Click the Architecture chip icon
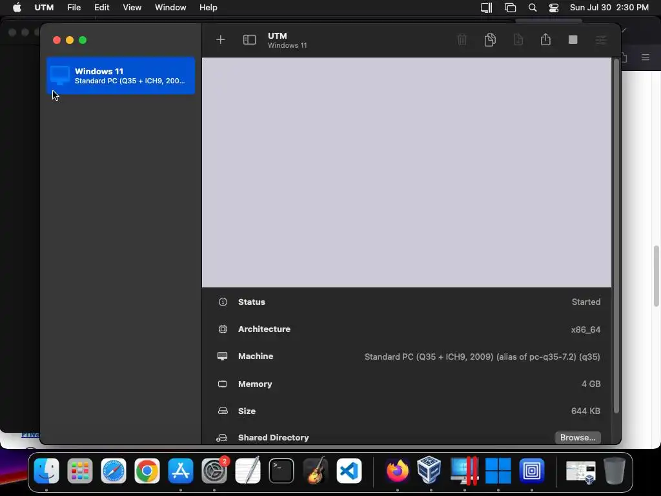This screenshot has height=496, width=661. click(223, 329)
